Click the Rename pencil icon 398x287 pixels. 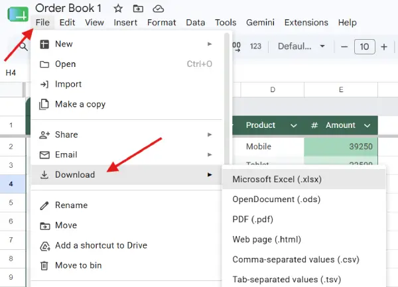[44, 205]
